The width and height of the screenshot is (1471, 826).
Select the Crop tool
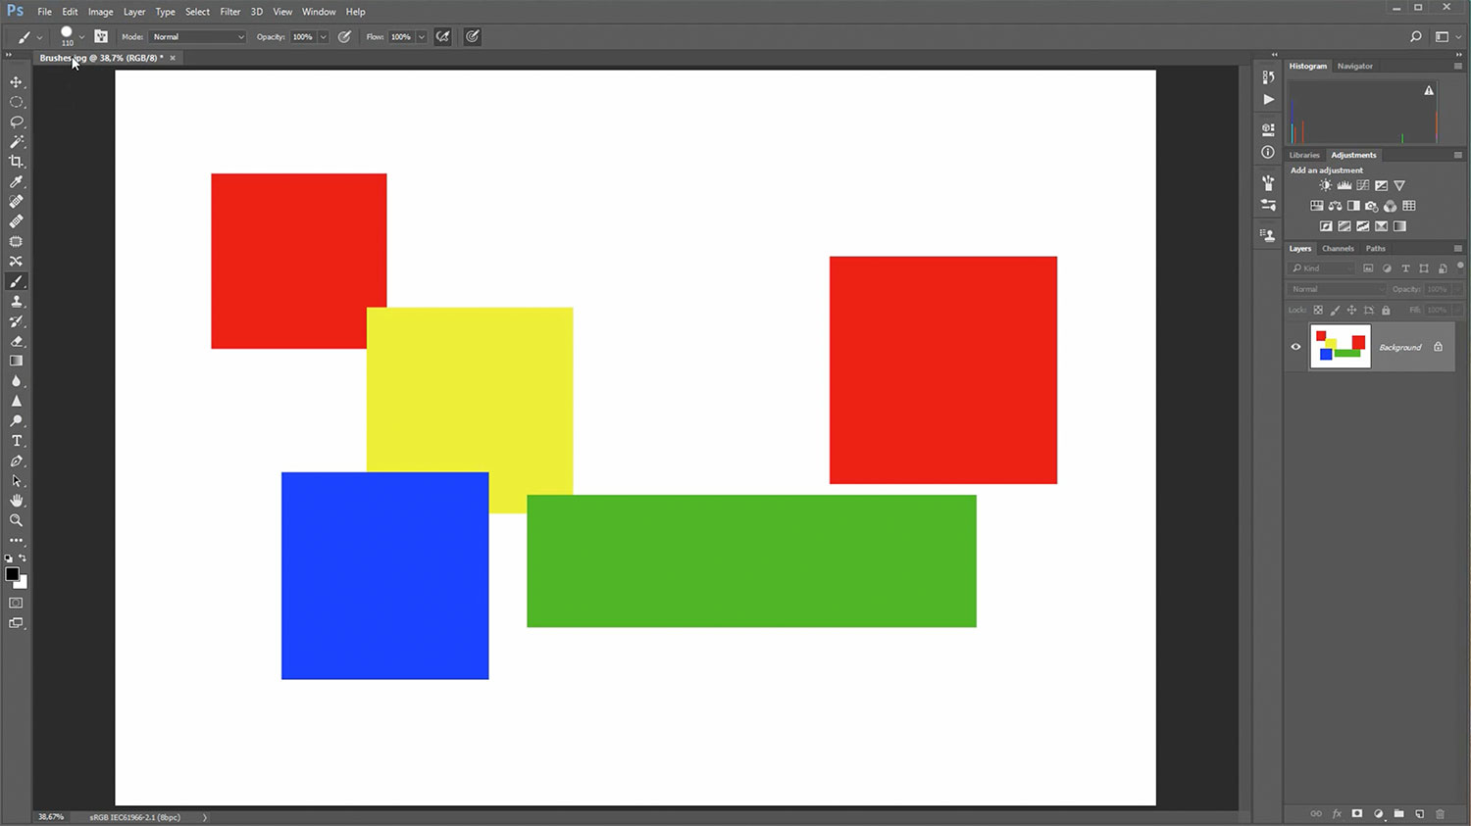(16, 162)
